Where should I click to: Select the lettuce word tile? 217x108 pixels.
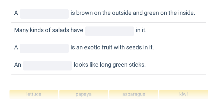[34, 94]
